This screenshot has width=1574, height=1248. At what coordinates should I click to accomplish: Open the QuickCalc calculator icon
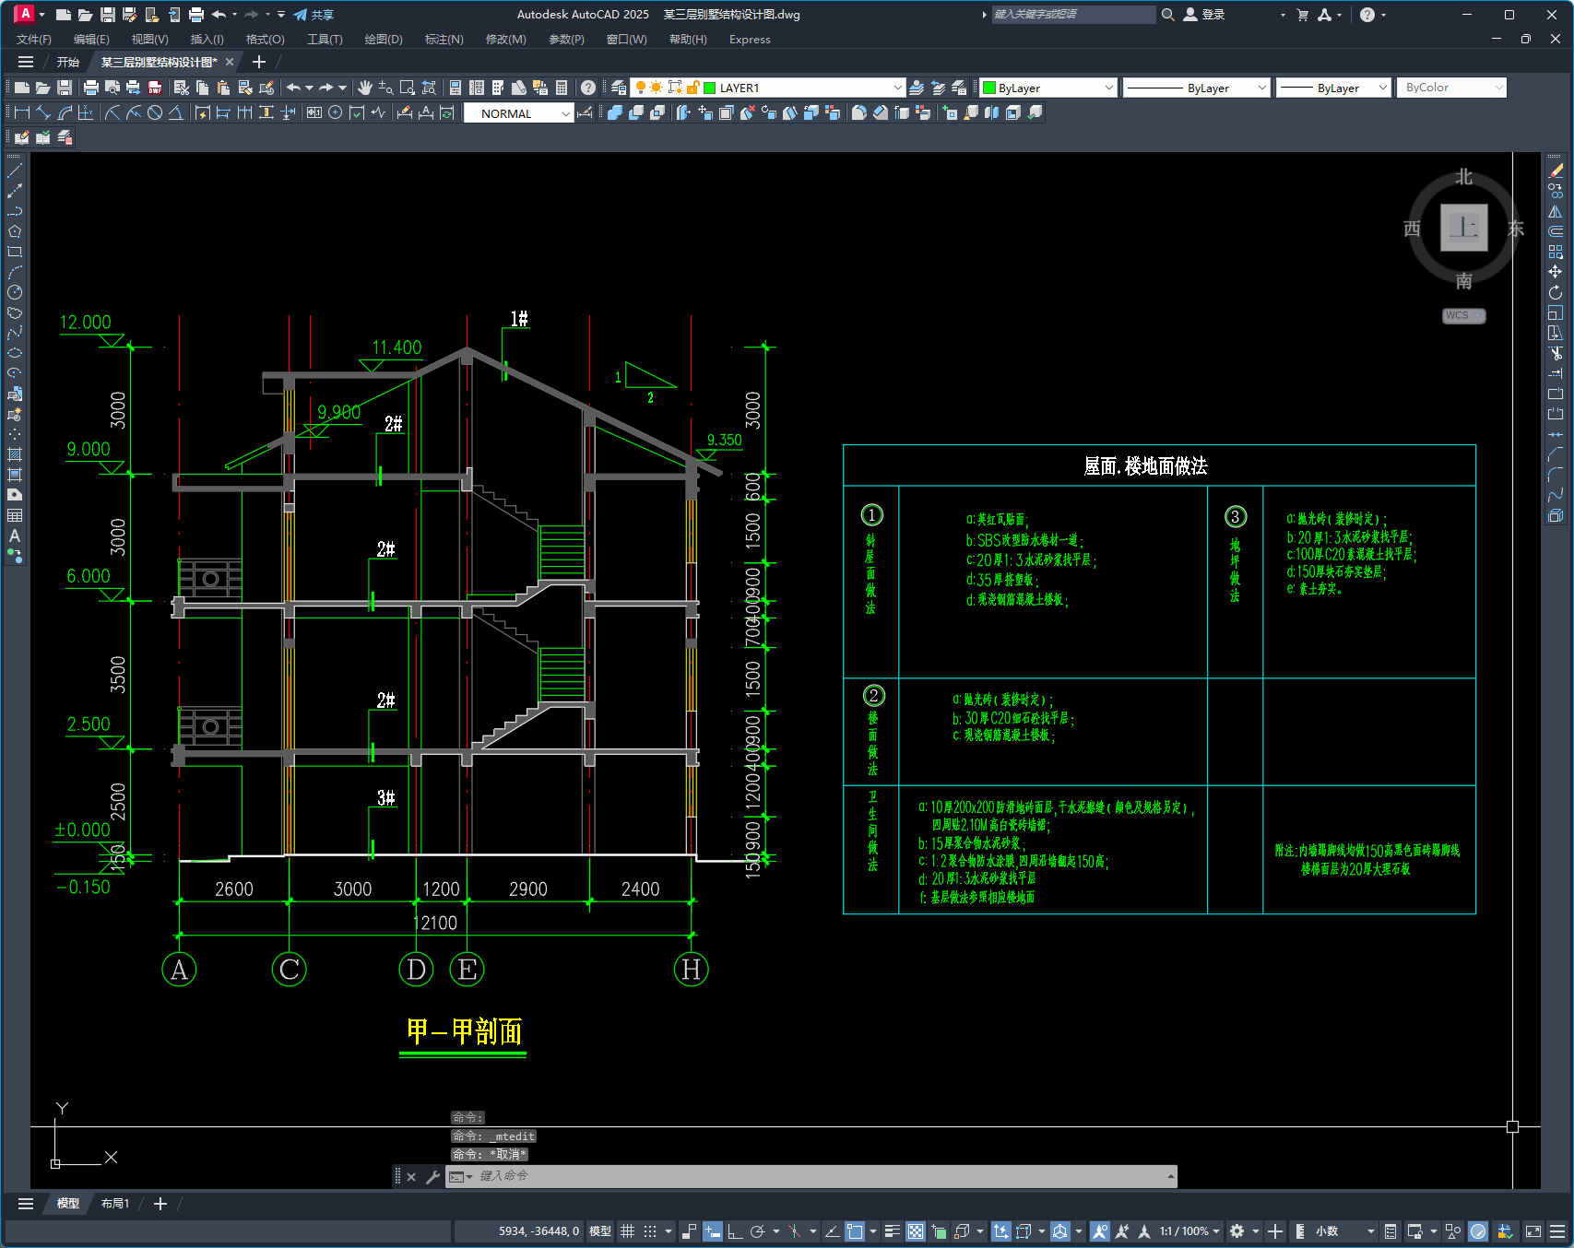(562, 88)
